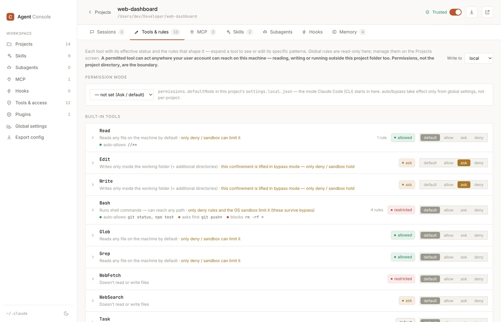Set Read tool permission to deny
This screenshot has width=501, height=322.
pos(478,138)
